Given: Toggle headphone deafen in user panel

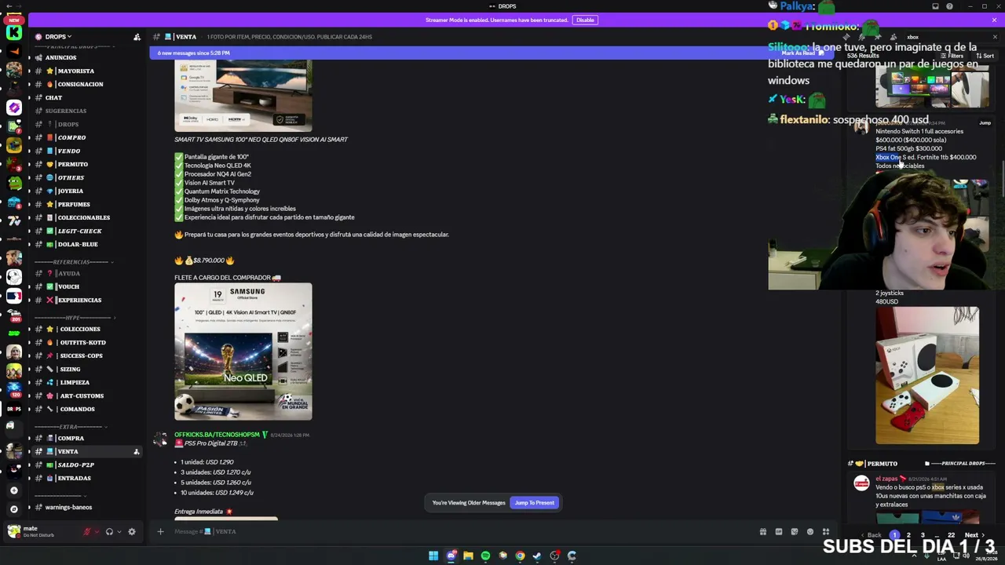Looking at the screenshot, I should [109, 532].
